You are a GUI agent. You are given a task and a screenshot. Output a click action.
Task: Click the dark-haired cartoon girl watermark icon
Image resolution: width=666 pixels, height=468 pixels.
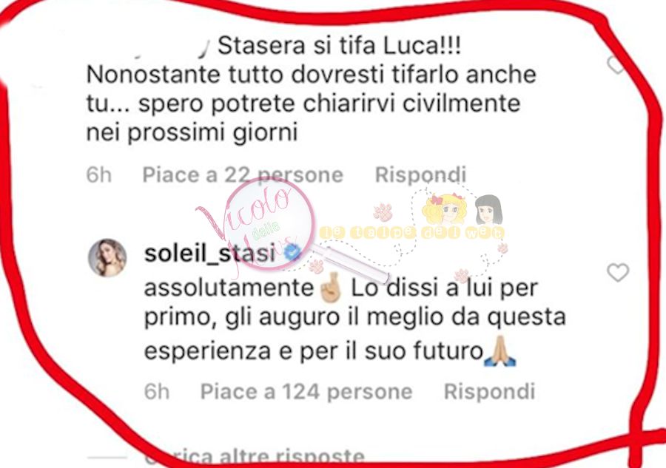tap(488, 209)
